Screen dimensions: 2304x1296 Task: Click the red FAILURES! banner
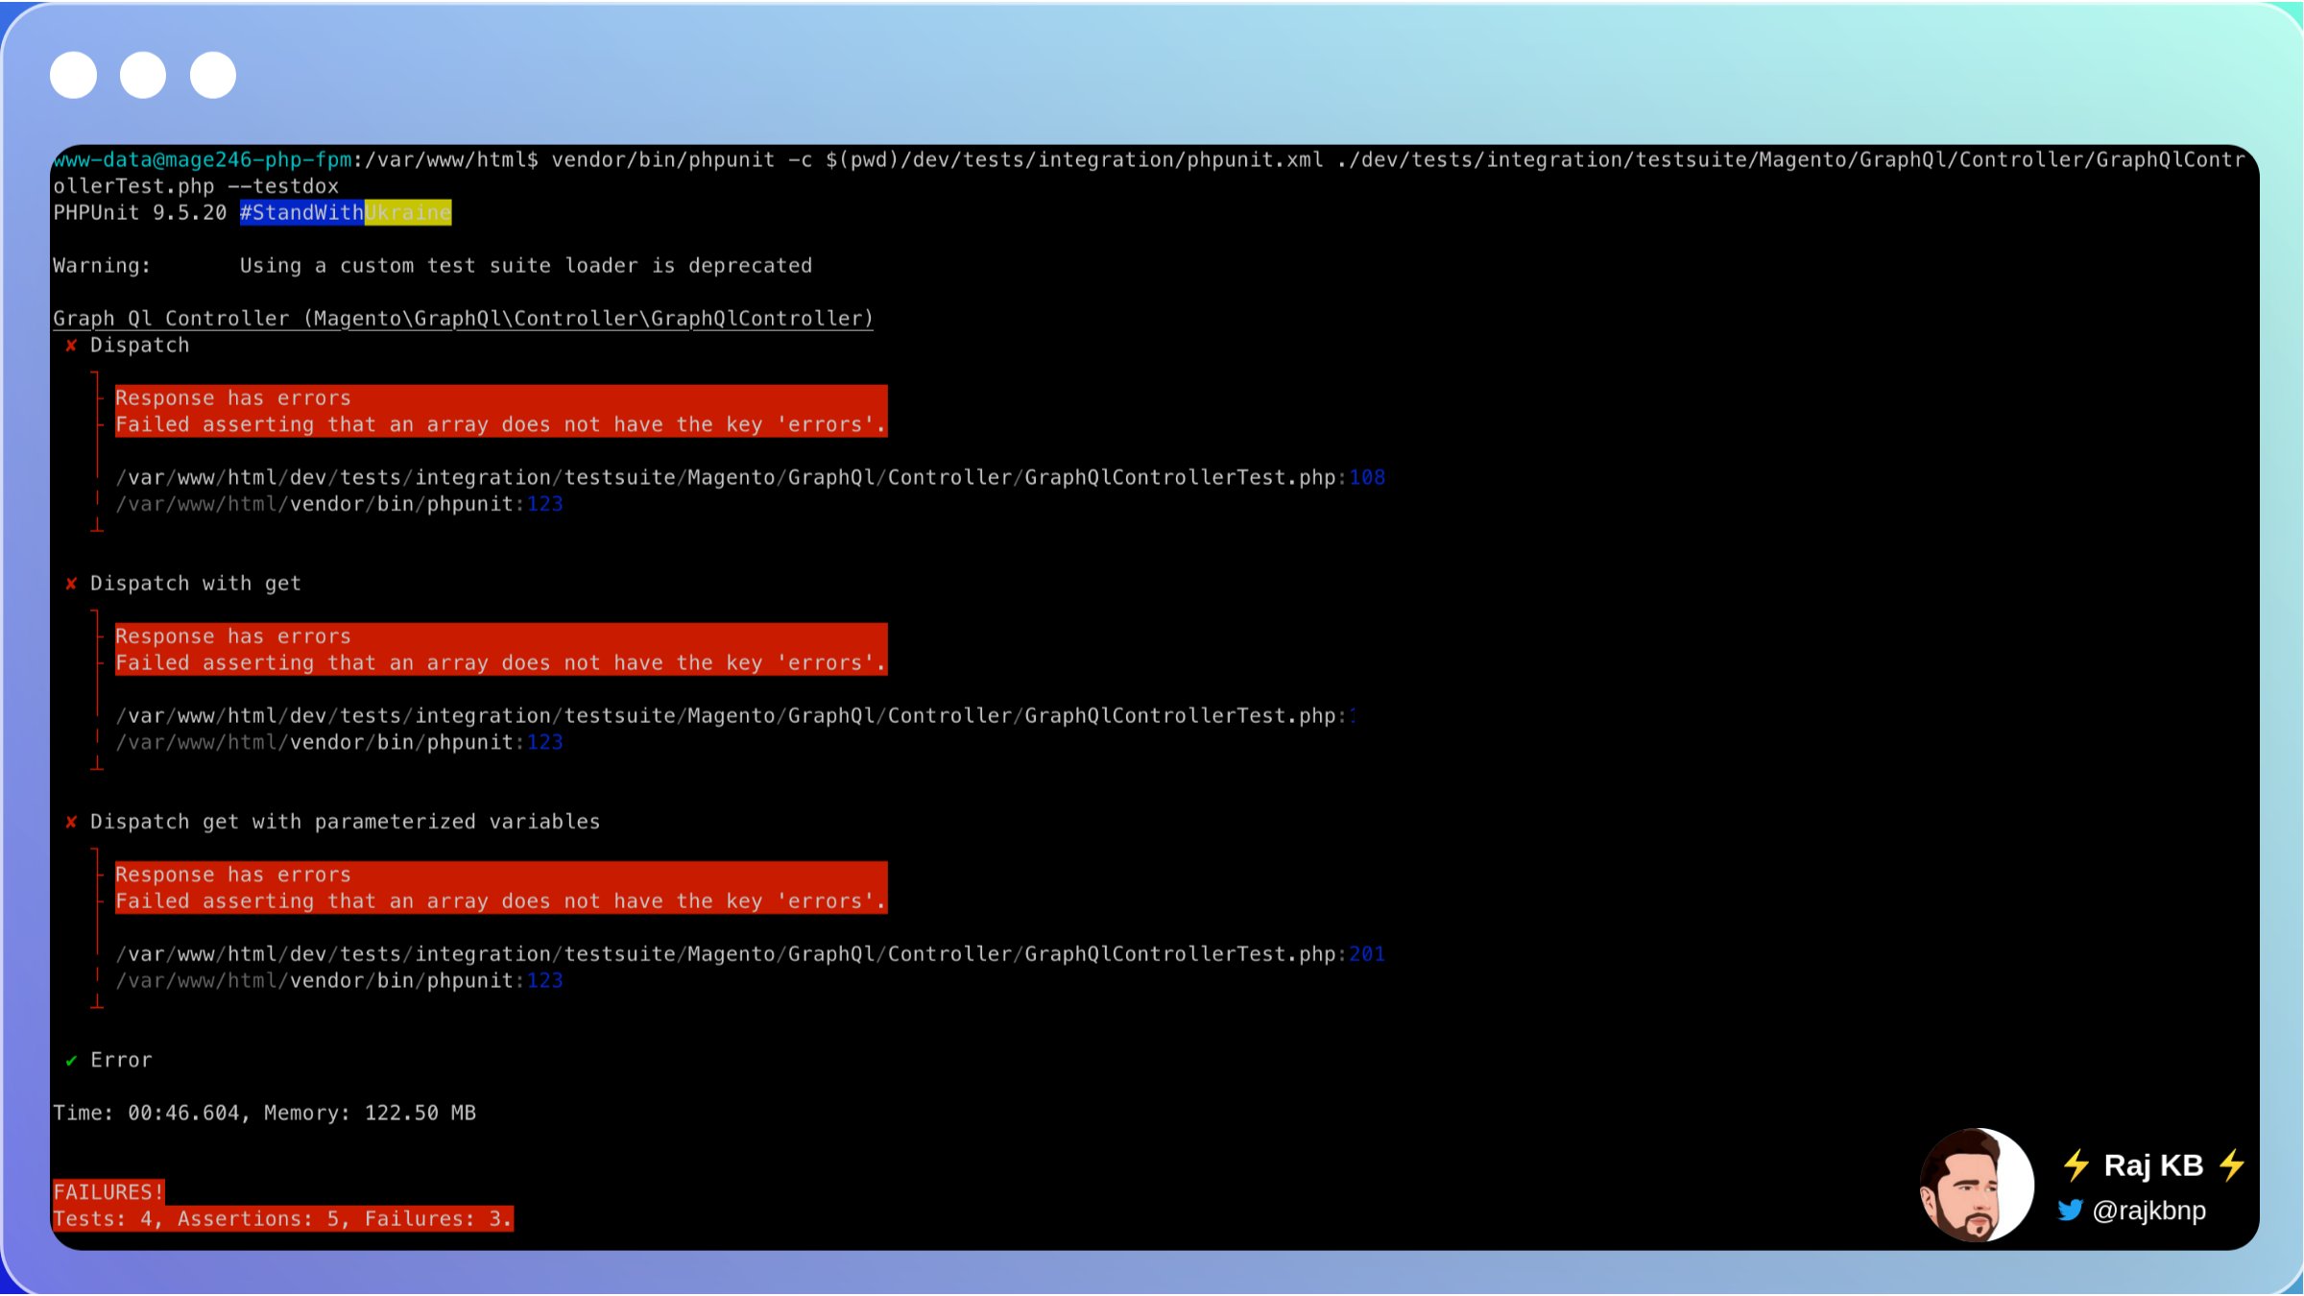pos(108,1192)
